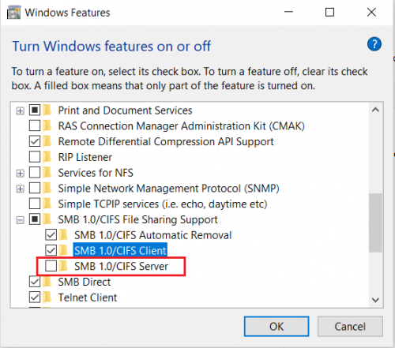Uncheck SMB 1.0/CIFS Automatic Removal

51,235
